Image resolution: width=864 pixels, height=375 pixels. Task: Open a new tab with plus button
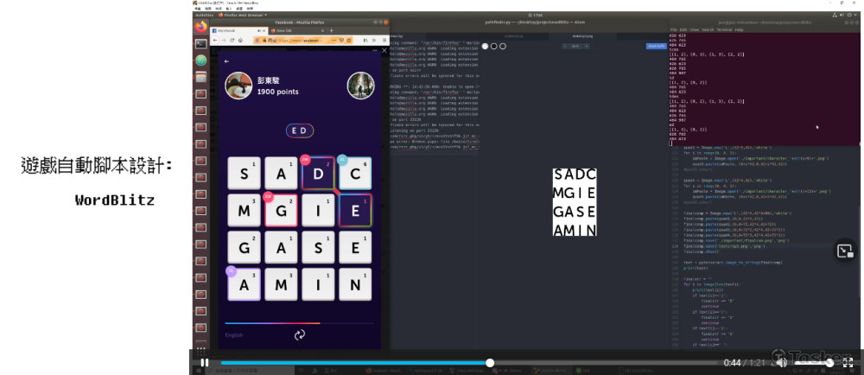tap(330, 30)
